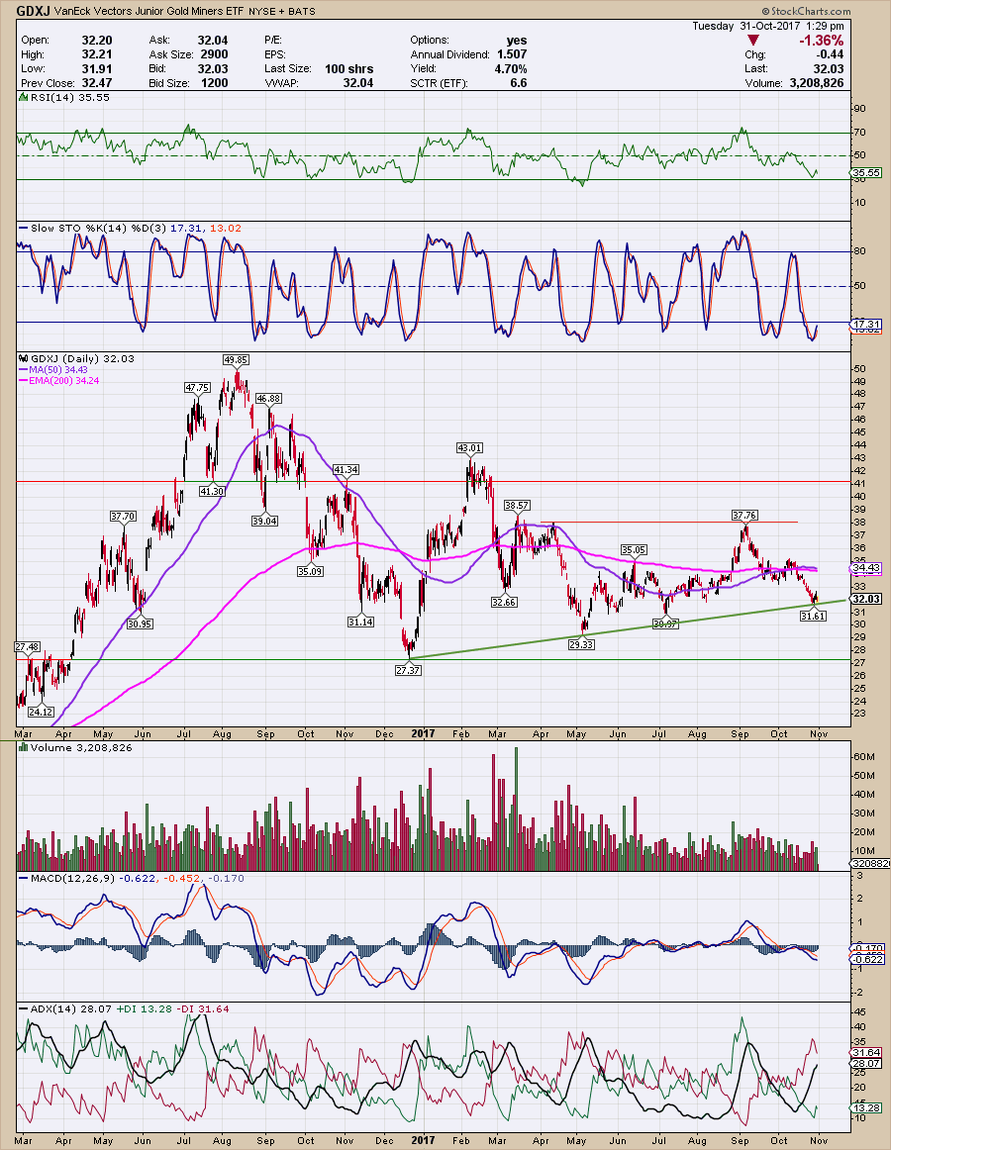Click the 28.07 ADX axis tag
Viewport: 990px width, 1150px height.
point(866,1064)
